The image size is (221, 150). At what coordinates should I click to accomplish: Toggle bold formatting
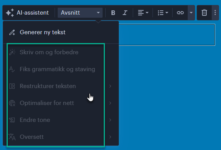[x=113, y=13]
